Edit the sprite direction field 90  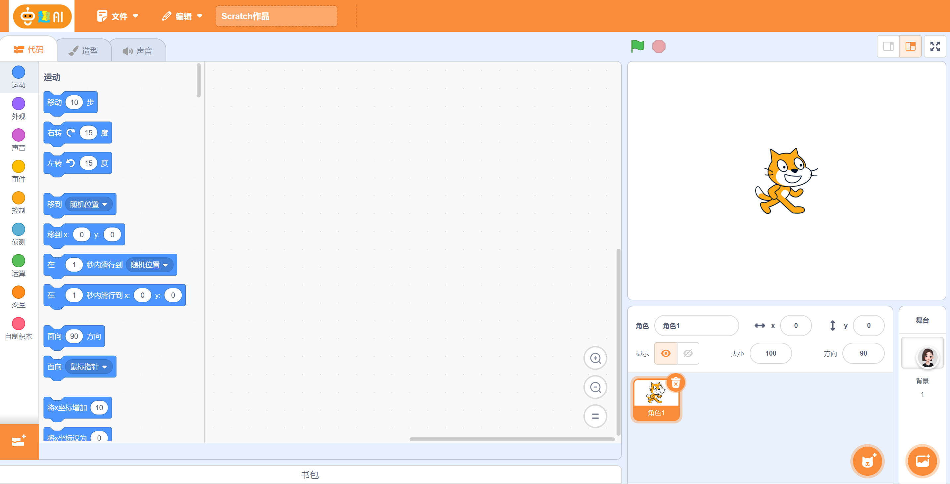(x=863, y=353)
